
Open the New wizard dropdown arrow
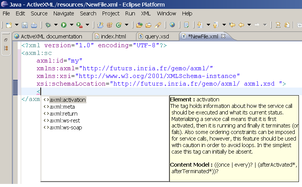coord(17,25)
